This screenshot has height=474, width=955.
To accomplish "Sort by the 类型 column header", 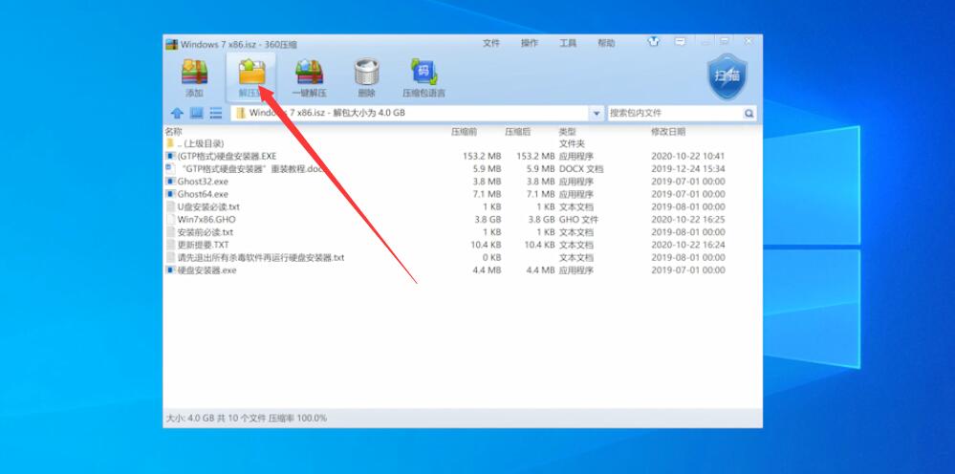I will (568, 132).
